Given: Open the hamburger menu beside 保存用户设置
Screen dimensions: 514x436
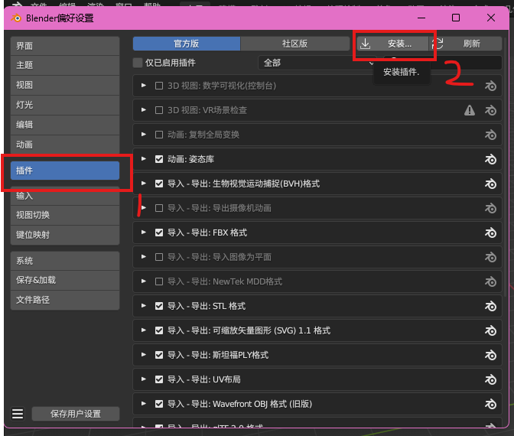Looking at the screenshot, I should coord(18,414).
